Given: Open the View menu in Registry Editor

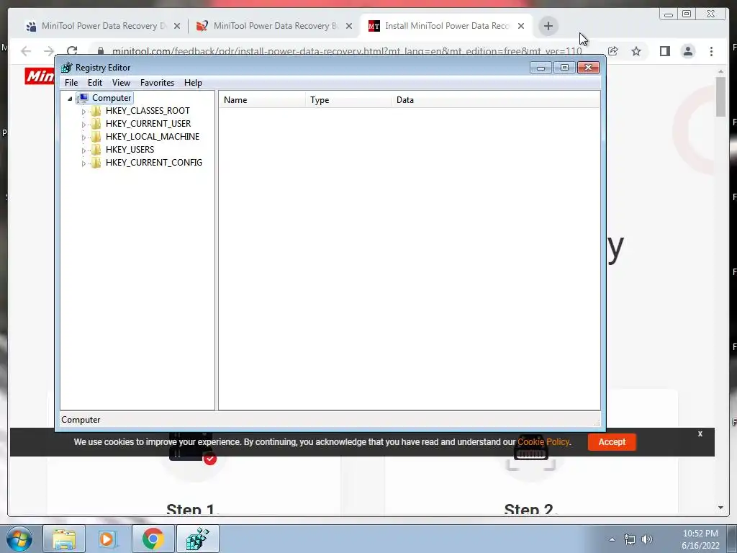Looking at the screenshot, I should click(x=121, y=83).
